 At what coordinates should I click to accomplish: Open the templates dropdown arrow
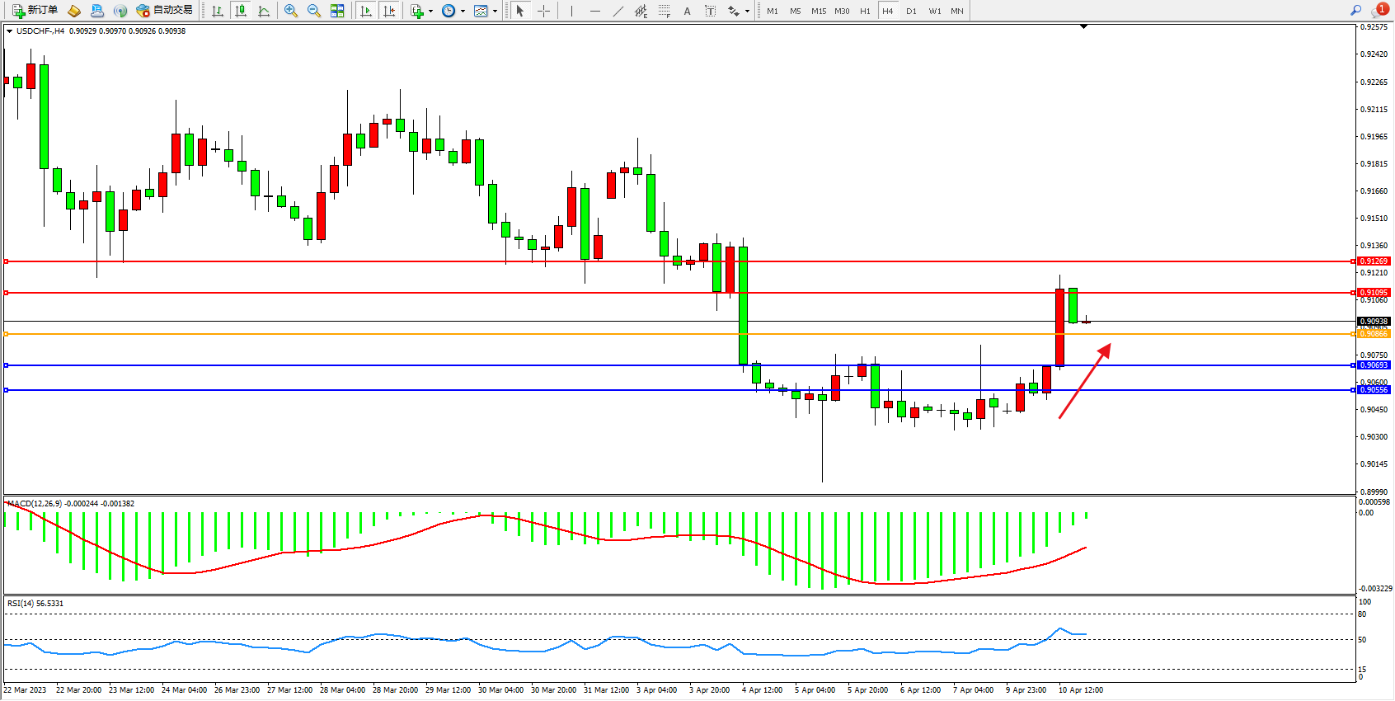tap(495, 12)
